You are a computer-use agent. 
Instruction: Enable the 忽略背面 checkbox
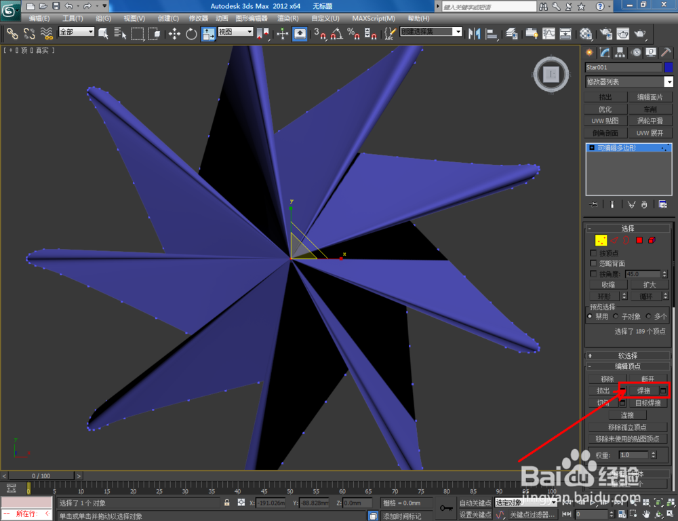point(593,263)
